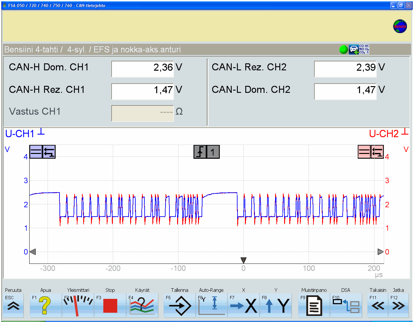This screenshot has width=414, height=322.
Task: Switch to Yleismittari multimeter with F2
Action: coord(78,305)
